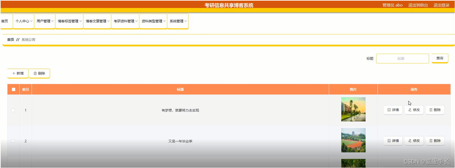Click the 标题 column header
The width and height of the screenshot is (455, 168).
coord(180,90)
